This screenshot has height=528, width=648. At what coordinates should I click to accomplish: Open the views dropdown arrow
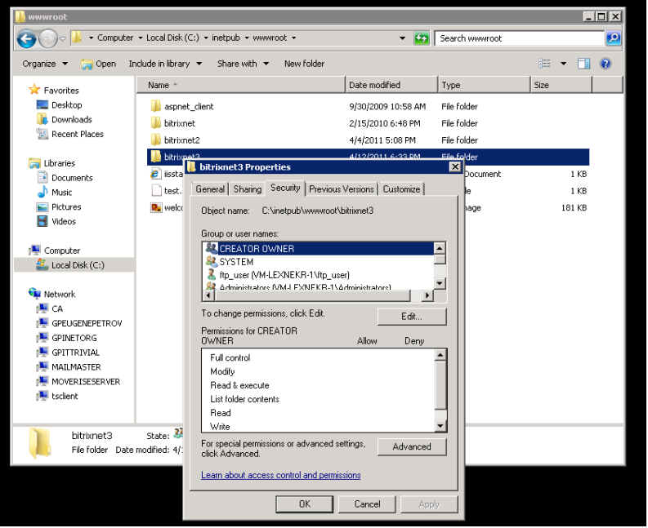(x=563, y=64)
